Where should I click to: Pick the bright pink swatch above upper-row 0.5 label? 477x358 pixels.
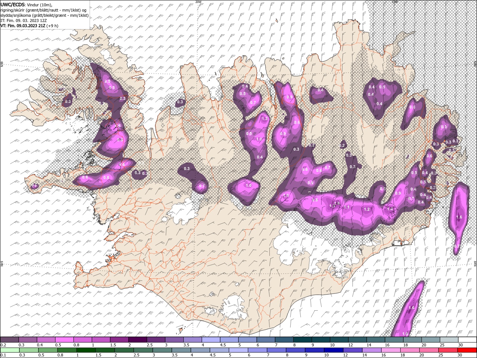(x=64, y=339)
